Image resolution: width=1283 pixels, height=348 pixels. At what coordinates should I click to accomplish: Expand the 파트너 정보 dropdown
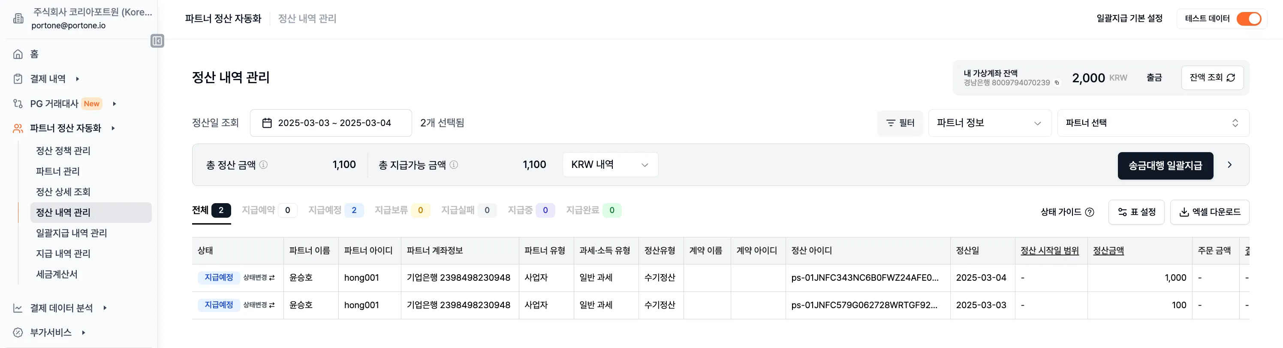click(x=990, y=123)
